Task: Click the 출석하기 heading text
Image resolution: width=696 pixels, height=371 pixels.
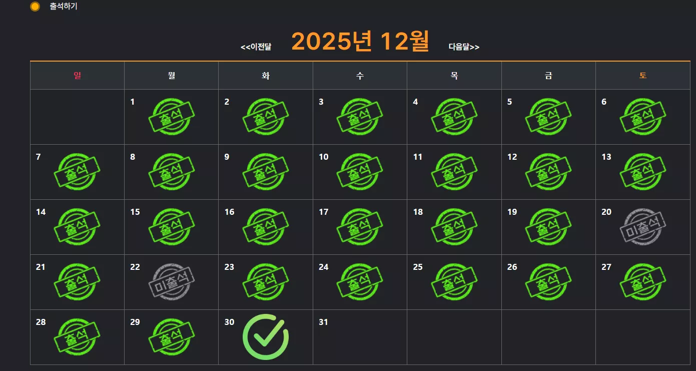Action: pos(64,7)
